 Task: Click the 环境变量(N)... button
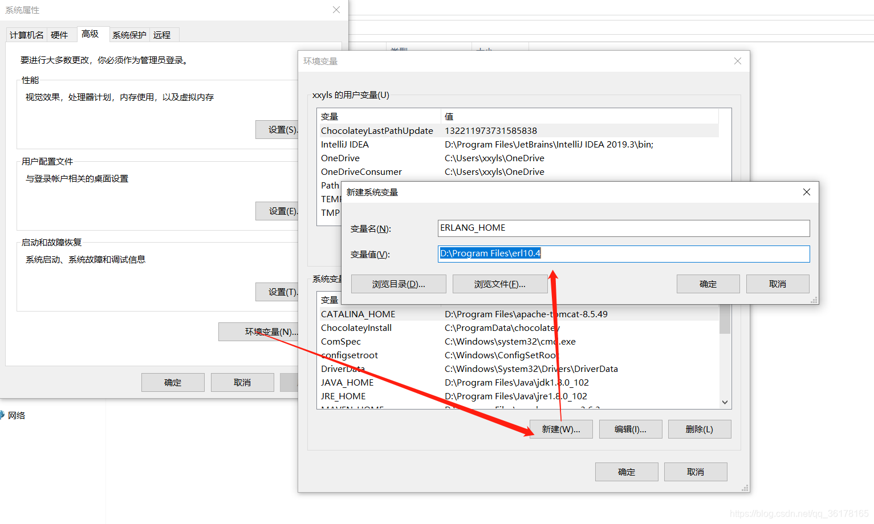tap(258, 331)
